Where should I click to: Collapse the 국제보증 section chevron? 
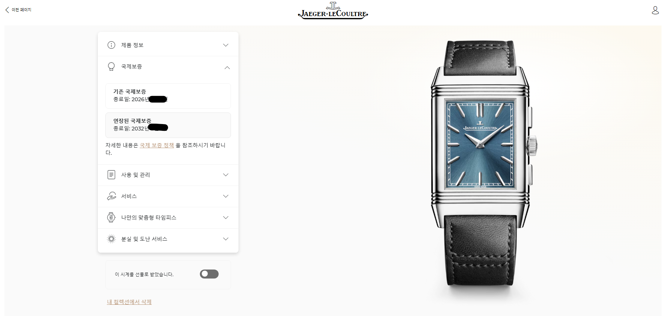tap(227, 67)
